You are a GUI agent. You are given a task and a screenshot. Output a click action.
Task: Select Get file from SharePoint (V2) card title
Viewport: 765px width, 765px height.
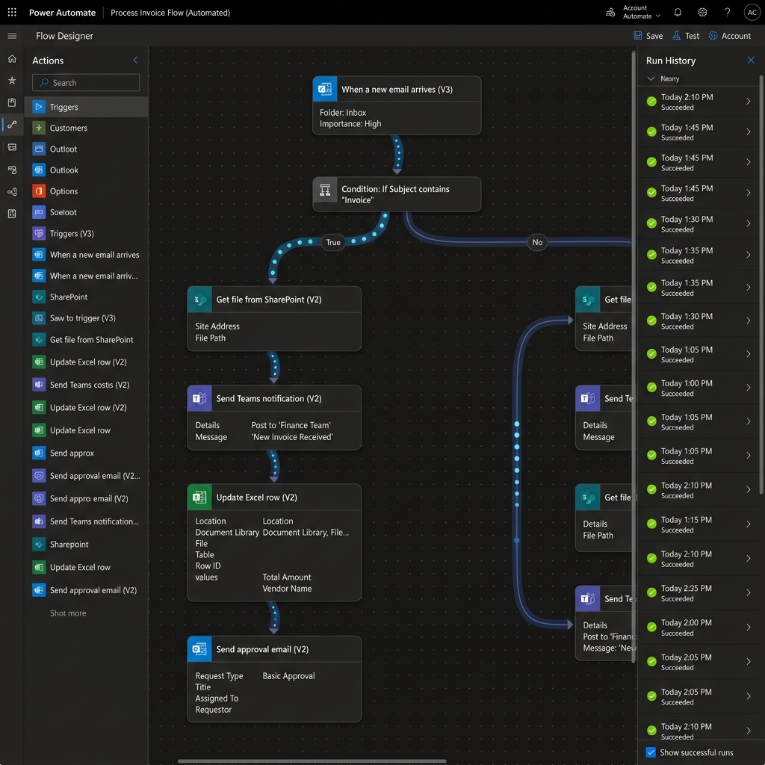269,300
